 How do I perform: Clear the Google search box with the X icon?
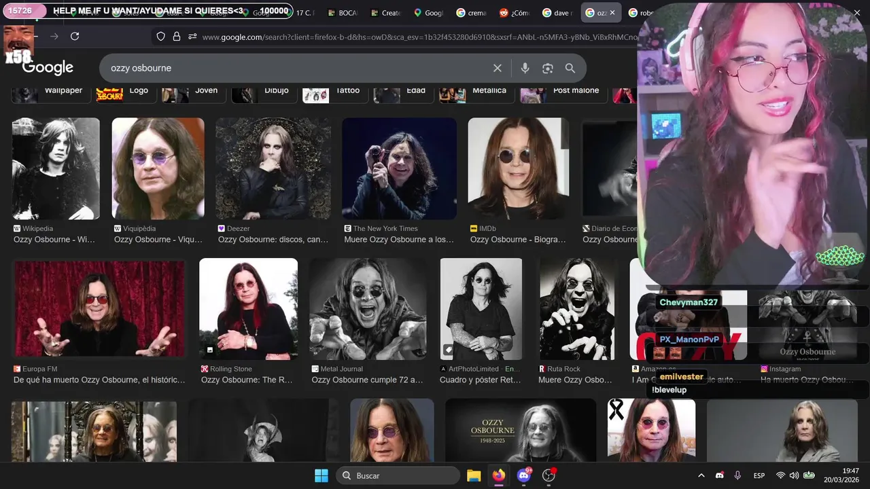[x=498, y=68]
